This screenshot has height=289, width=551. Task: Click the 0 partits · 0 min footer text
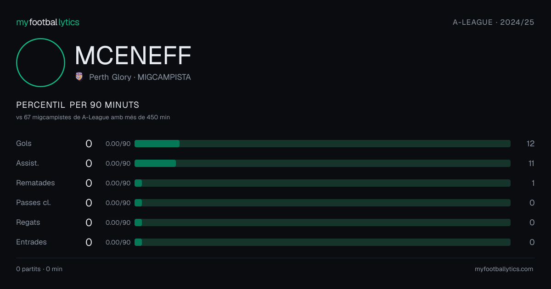pos(39,269)
